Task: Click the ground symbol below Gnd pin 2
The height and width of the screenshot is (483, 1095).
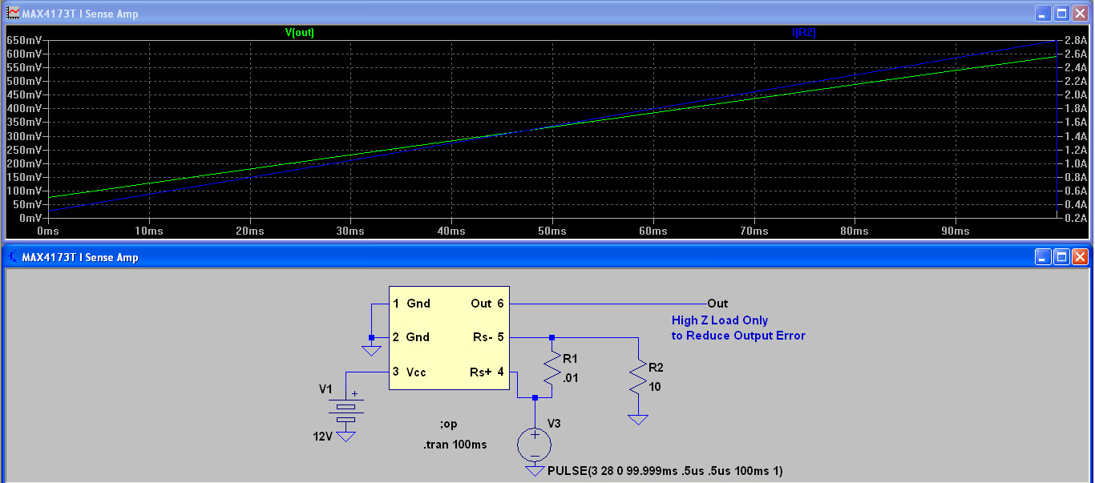Action: tap(371, 351)
